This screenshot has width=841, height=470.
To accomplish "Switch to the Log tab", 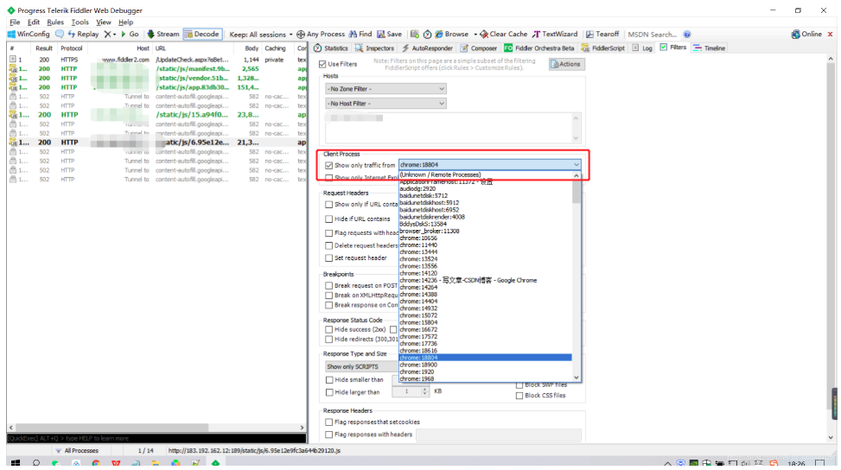I will pos(642,48).
